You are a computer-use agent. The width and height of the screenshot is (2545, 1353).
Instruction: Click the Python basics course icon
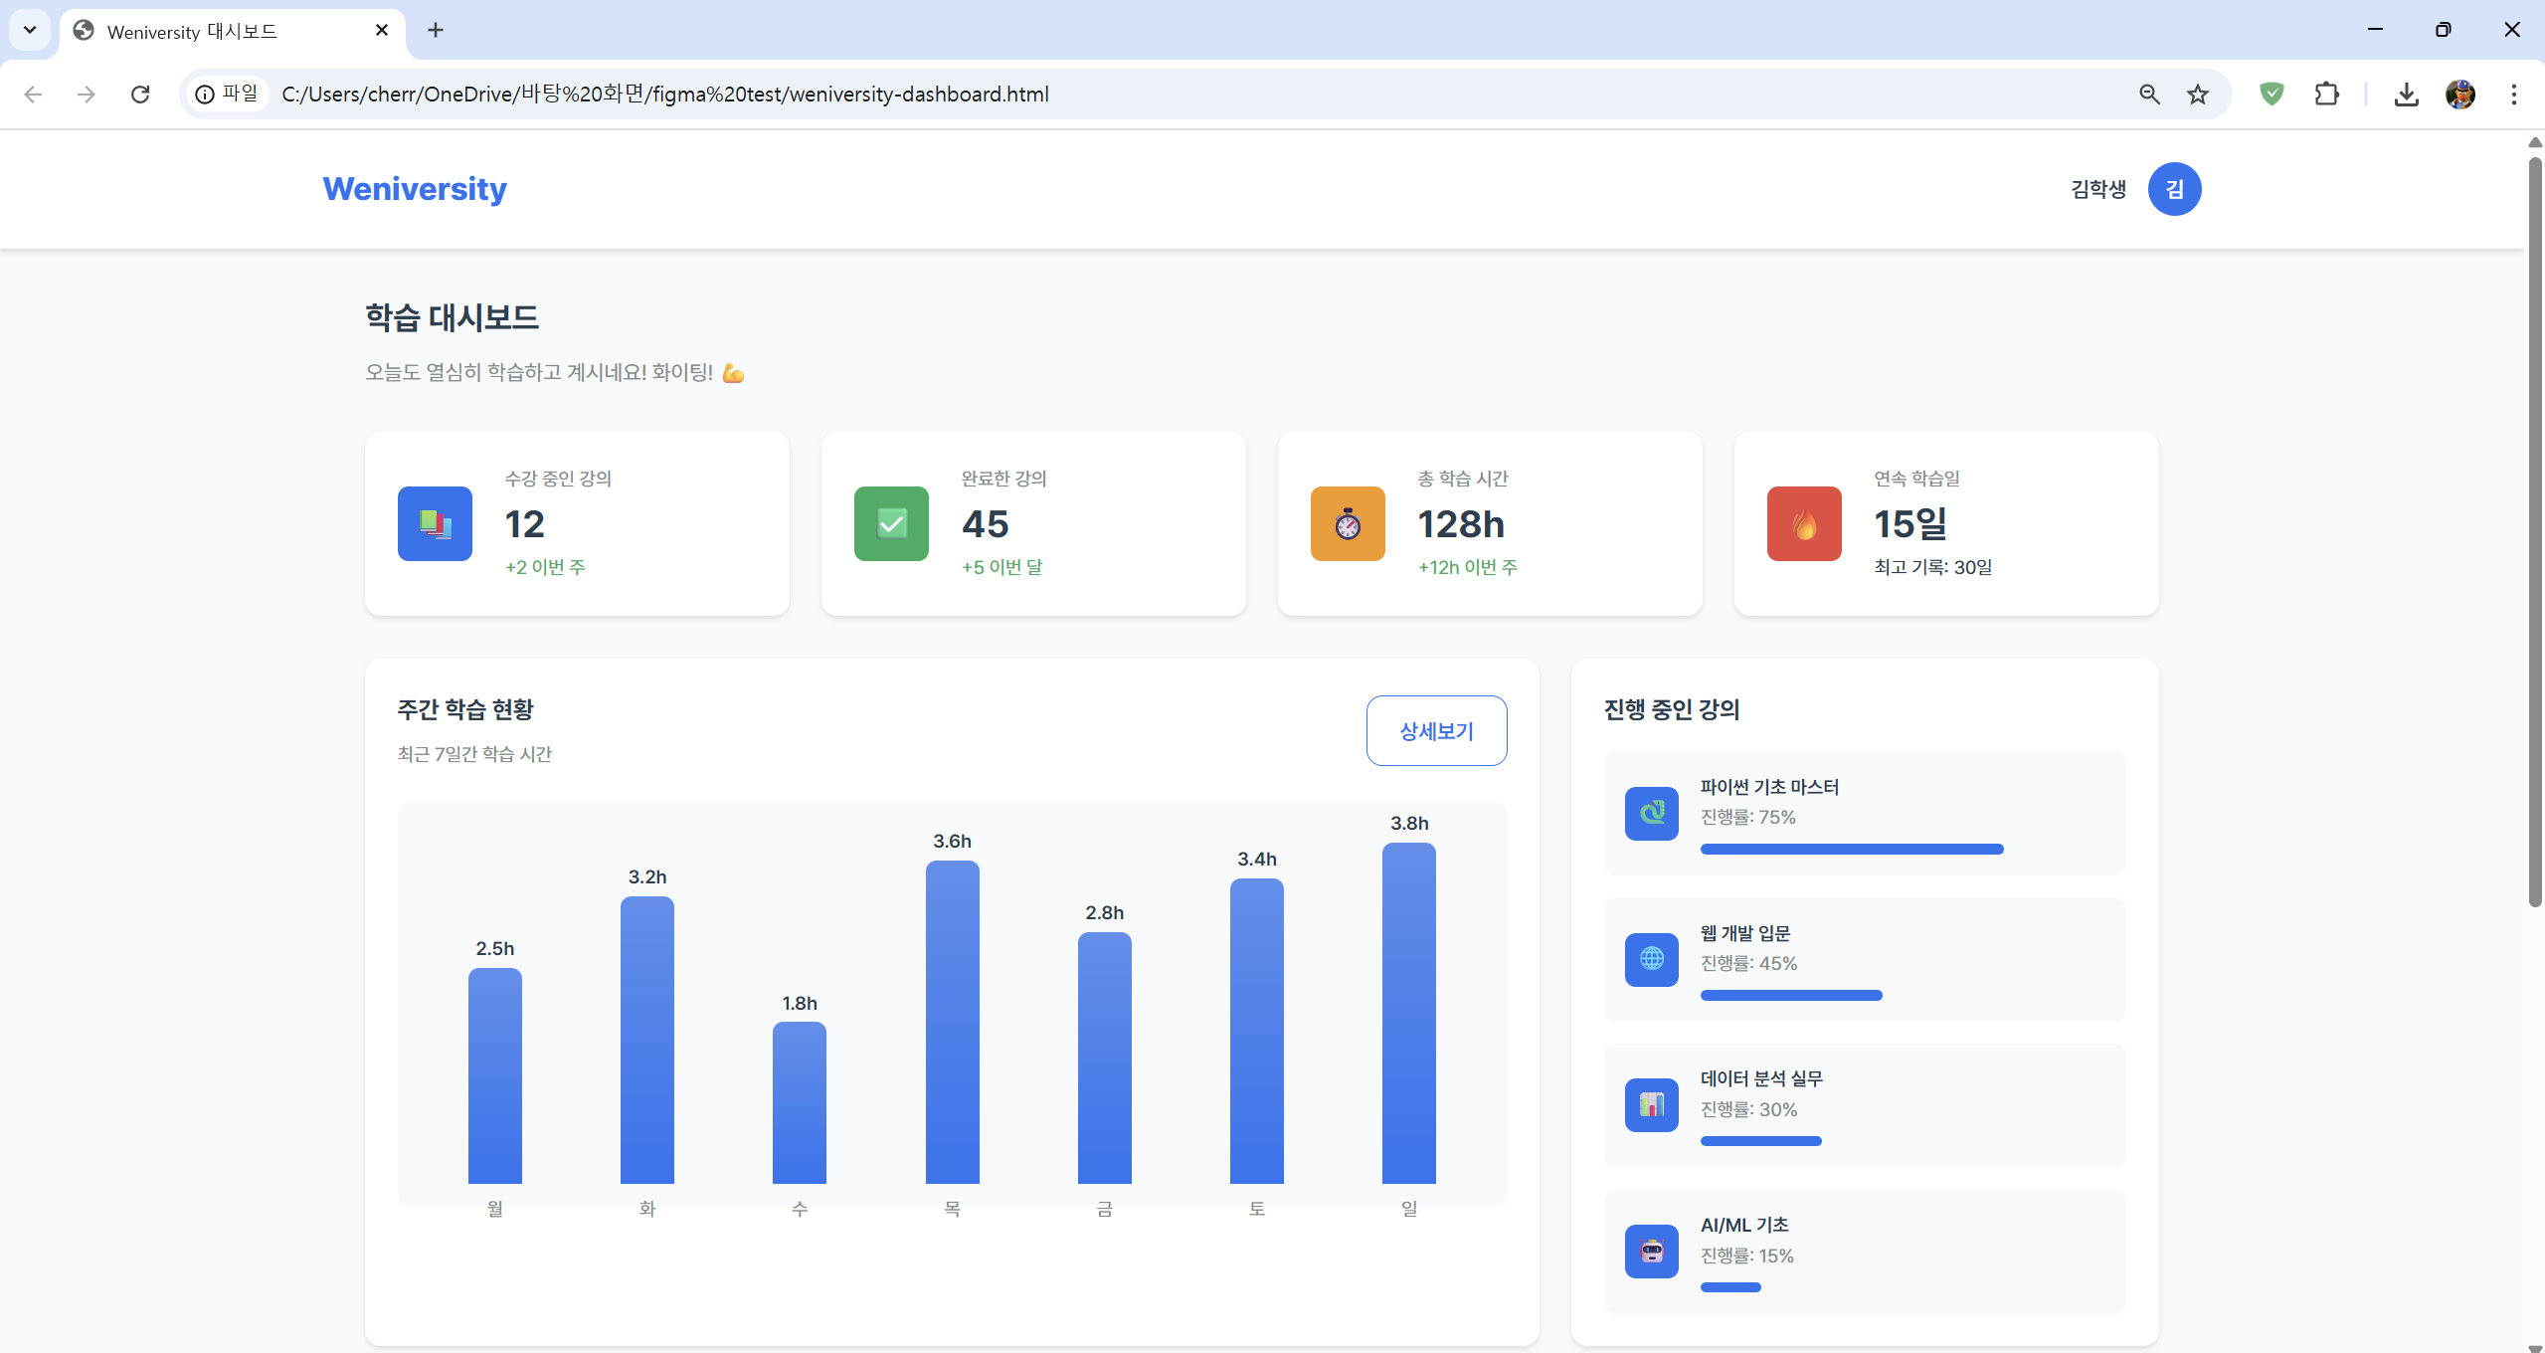pos(1651,813)
